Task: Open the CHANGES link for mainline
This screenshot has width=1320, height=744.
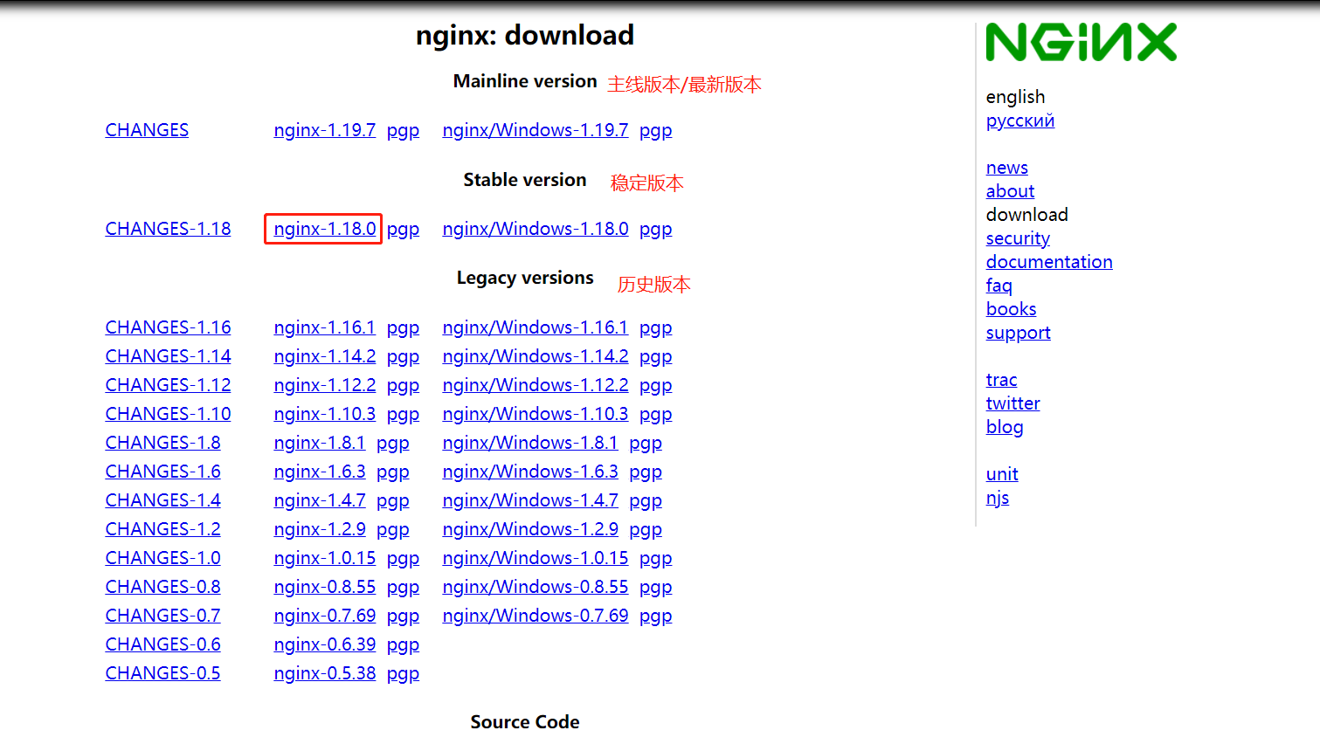Action: tap(147, 130)
